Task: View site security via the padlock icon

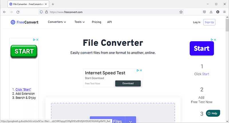Action: coord(46,12)
